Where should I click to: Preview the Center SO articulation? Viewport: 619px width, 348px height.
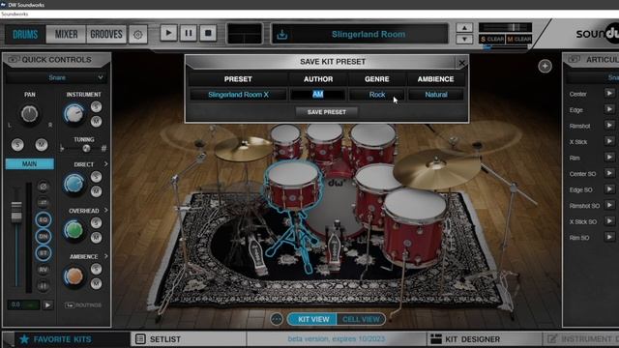(609, 173)
